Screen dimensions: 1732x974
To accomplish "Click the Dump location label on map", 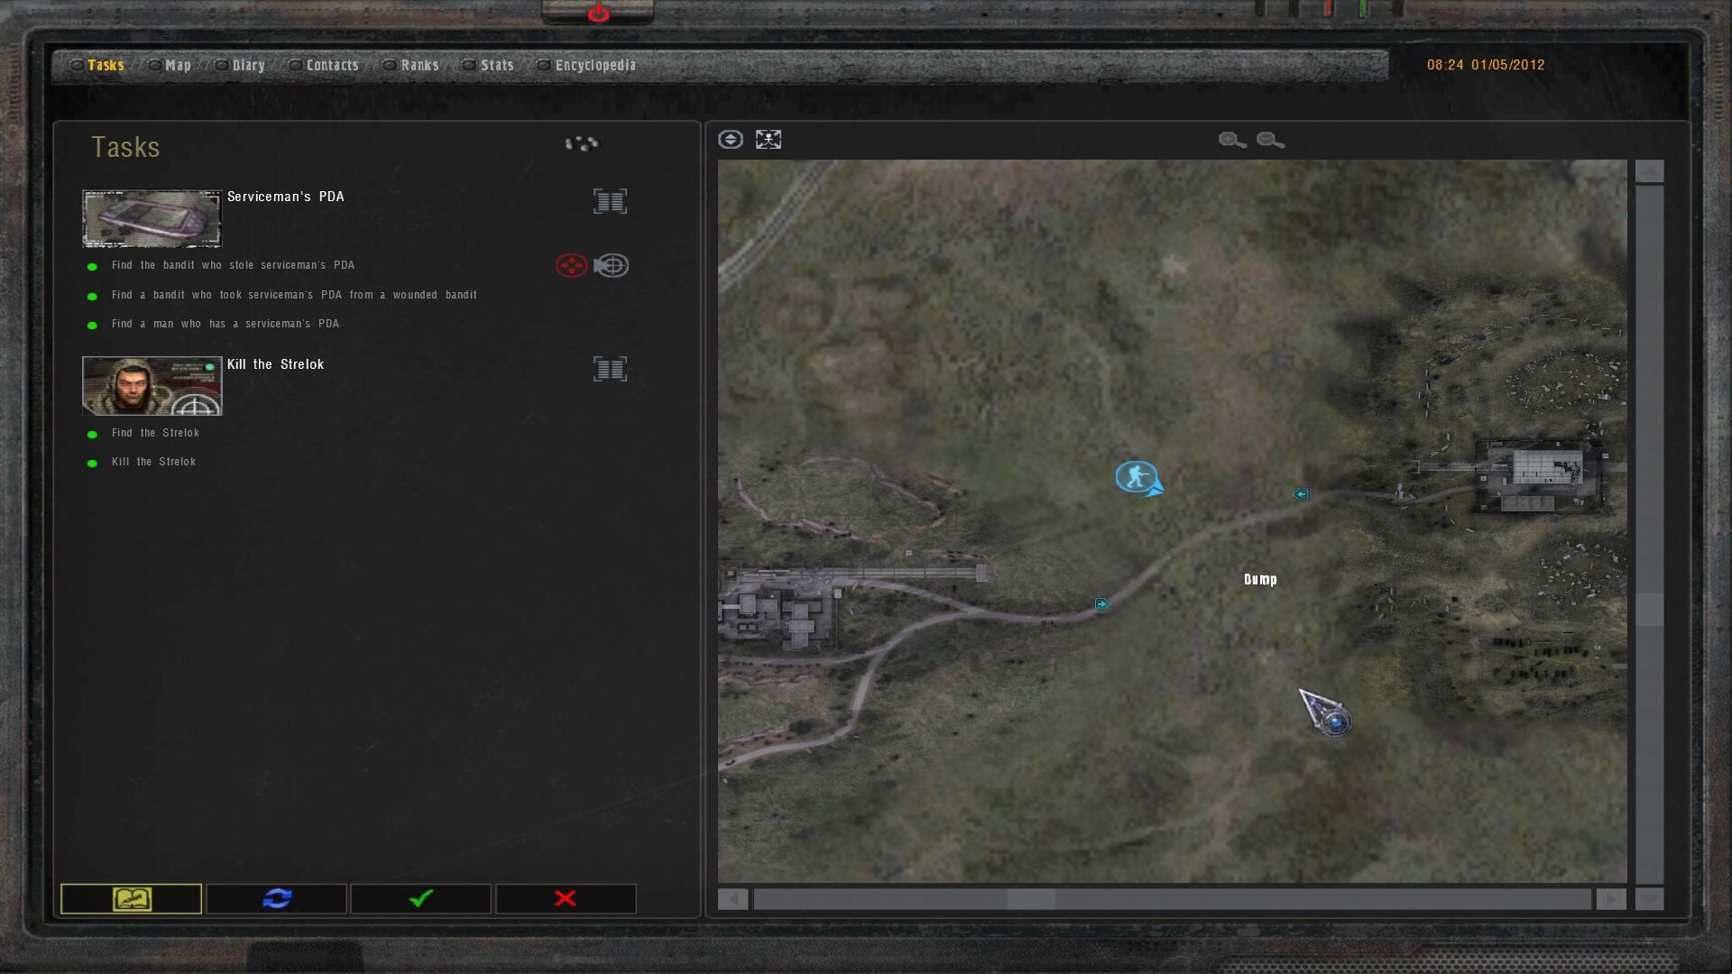I will tap(1260, 580).
